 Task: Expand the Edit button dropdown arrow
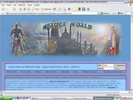(72, 9)
